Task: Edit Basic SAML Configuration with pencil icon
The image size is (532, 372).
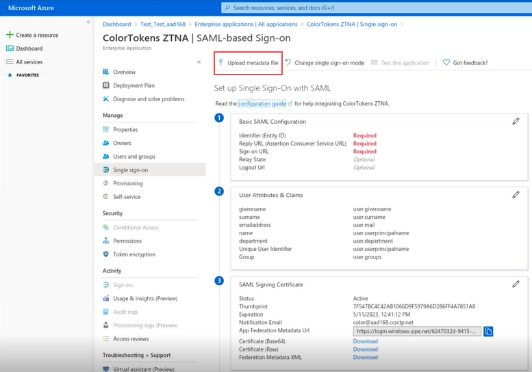Action: pyautogui.click(x=516, y=121)
